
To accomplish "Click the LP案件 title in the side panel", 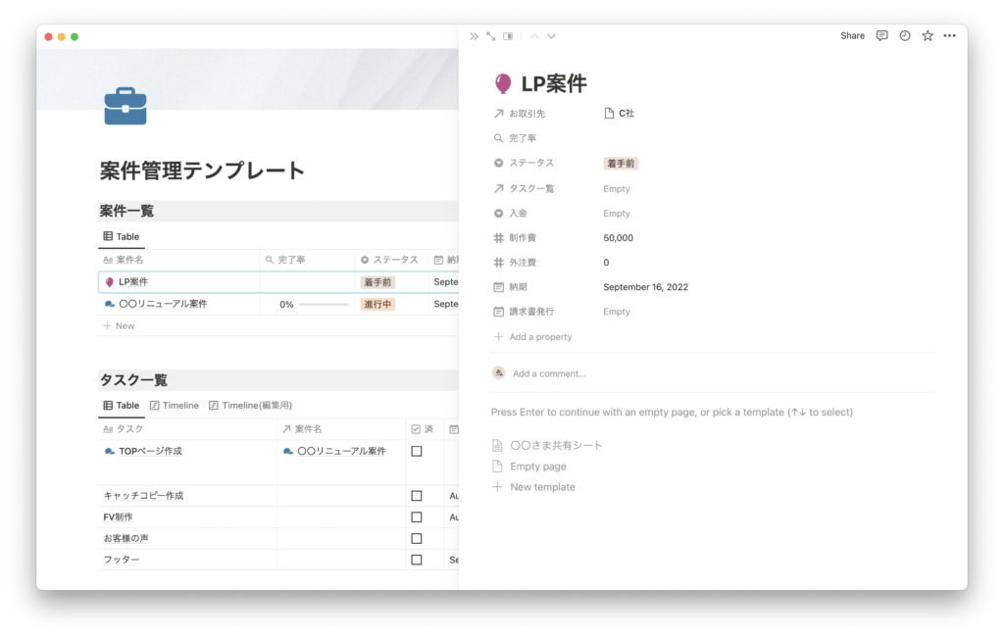I will [554, 84].
